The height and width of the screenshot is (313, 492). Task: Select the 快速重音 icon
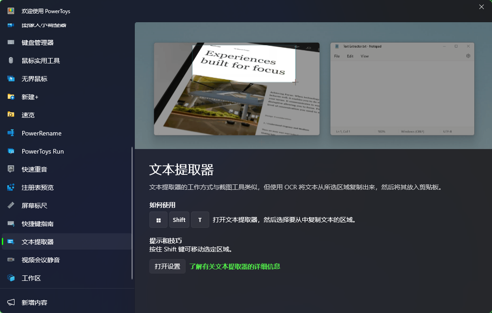pos(11,169)
